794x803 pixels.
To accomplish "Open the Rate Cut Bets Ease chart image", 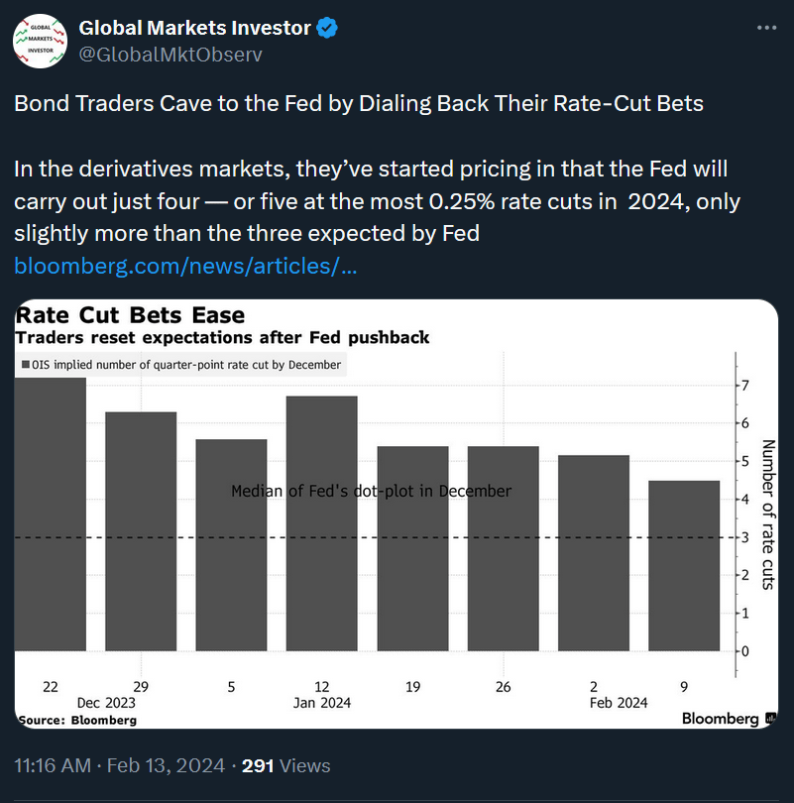I will pyautogui.click(x=397, y=514).
